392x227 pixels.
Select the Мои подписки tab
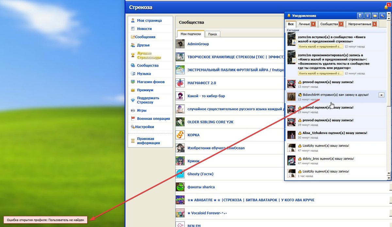[191, 34]
